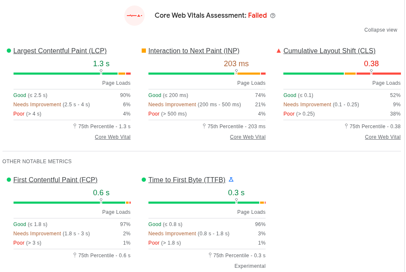Click the red triangle beside Cumulative Layout Shift
This screenshot has width=406, height=272.
pos(279,51)
